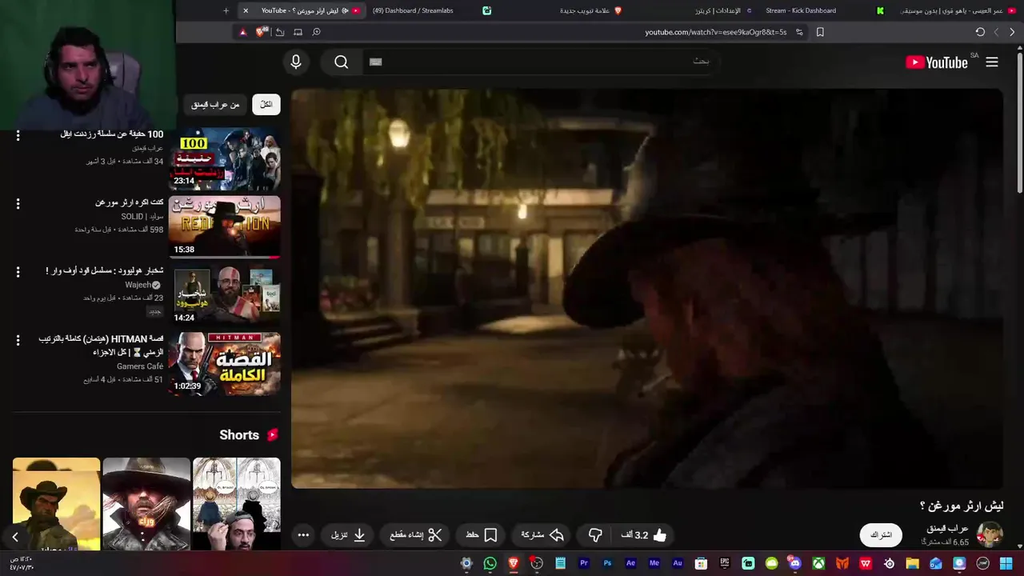Open the Xbox app from taskbar
This screenshot has width=1024, height=576.
point(818,563)
